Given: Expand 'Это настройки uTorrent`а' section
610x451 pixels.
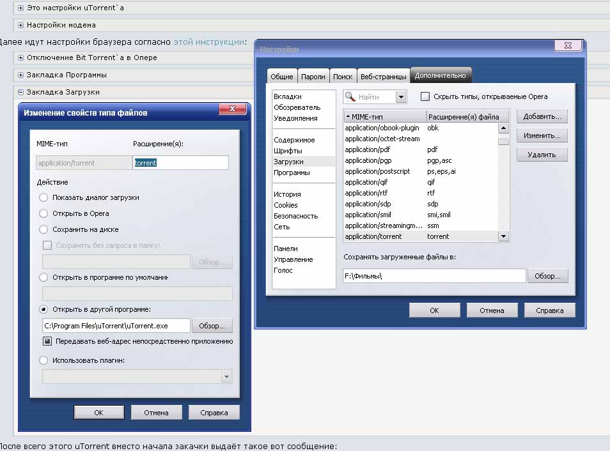Looking at the screenshot, I should (x=21, y=8).
